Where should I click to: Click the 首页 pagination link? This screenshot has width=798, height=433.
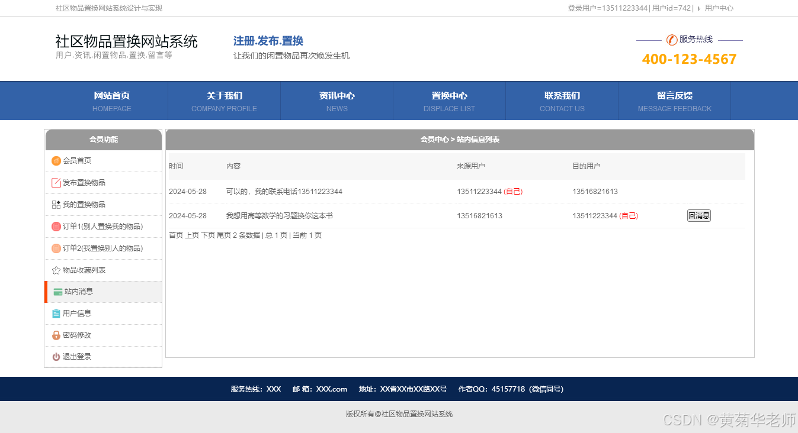pos(176,235)
